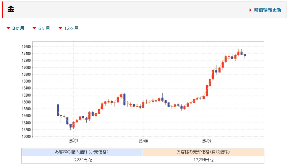
Task: Click the 25/09 x-axis label
Action: tap(207, 141)
